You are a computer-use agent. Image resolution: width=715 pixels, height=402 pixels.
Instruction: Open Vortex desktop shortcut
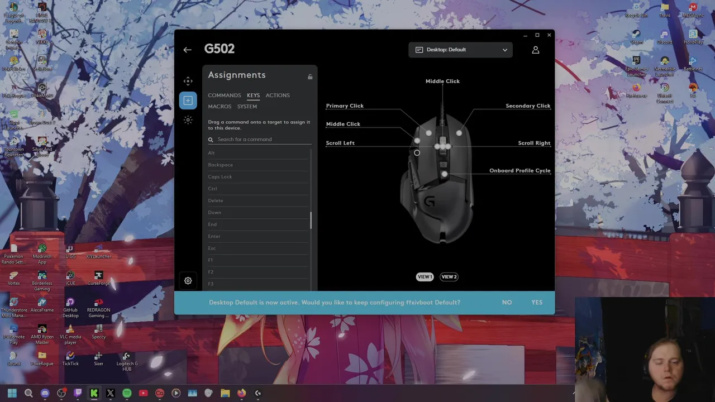click(x=14, y=278)
